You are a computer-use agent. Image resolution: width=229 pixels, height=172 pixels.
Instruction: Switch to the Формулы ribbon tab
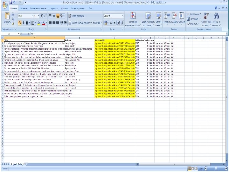[54, 9]
